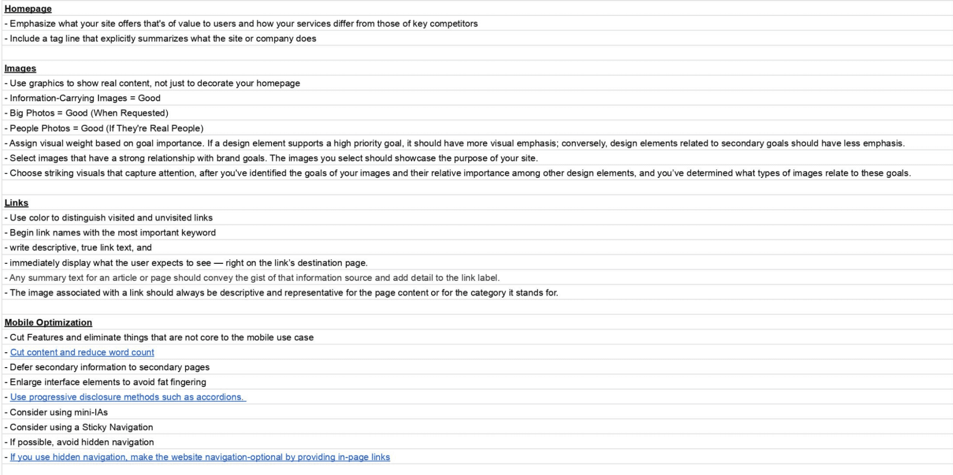
Task: Click the hidden navigation in-page links hyperlink
Action: tap(200, 457)
